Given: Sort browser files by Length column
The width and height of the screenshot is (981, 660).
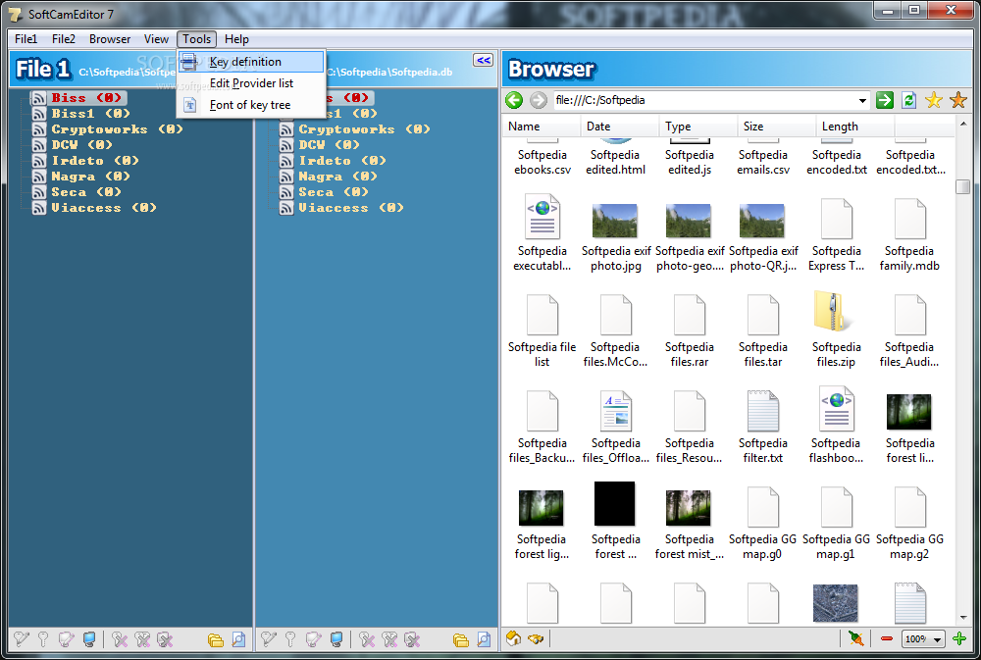Looking at the screenshot, I should pos(855,127).
